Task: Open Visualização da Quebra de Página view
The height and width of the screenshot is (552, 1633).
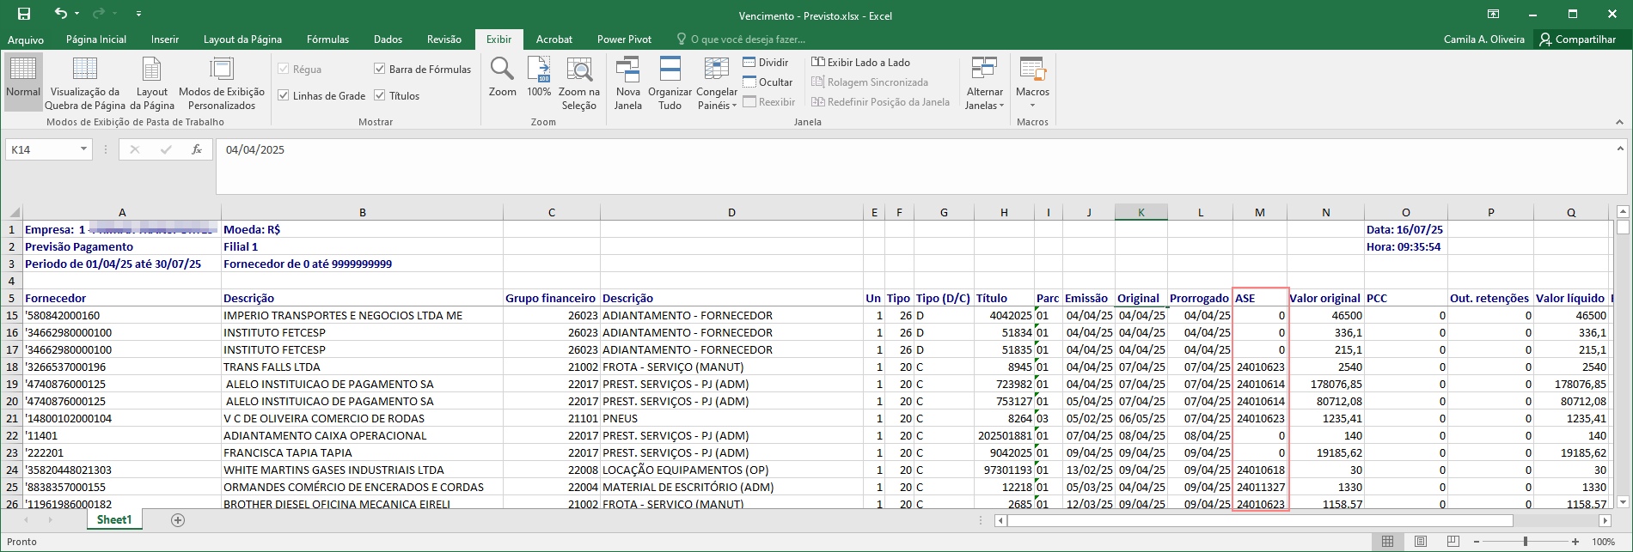Action: click(x=85, y=82)
